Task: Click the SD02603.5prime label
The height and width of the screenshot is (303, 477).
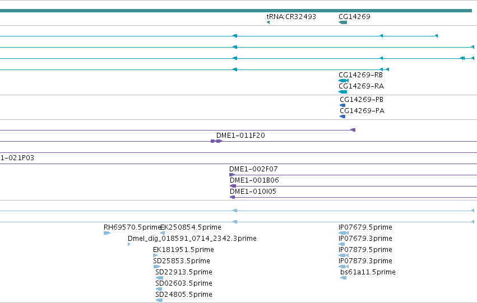Action: coord(184,283)
